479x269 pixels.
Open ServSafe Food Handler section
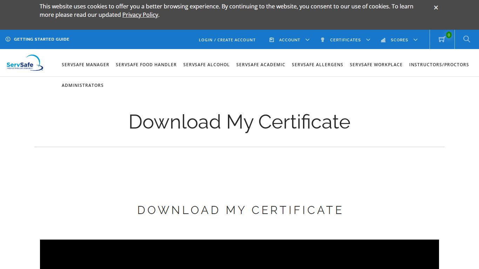click(146, 65)
